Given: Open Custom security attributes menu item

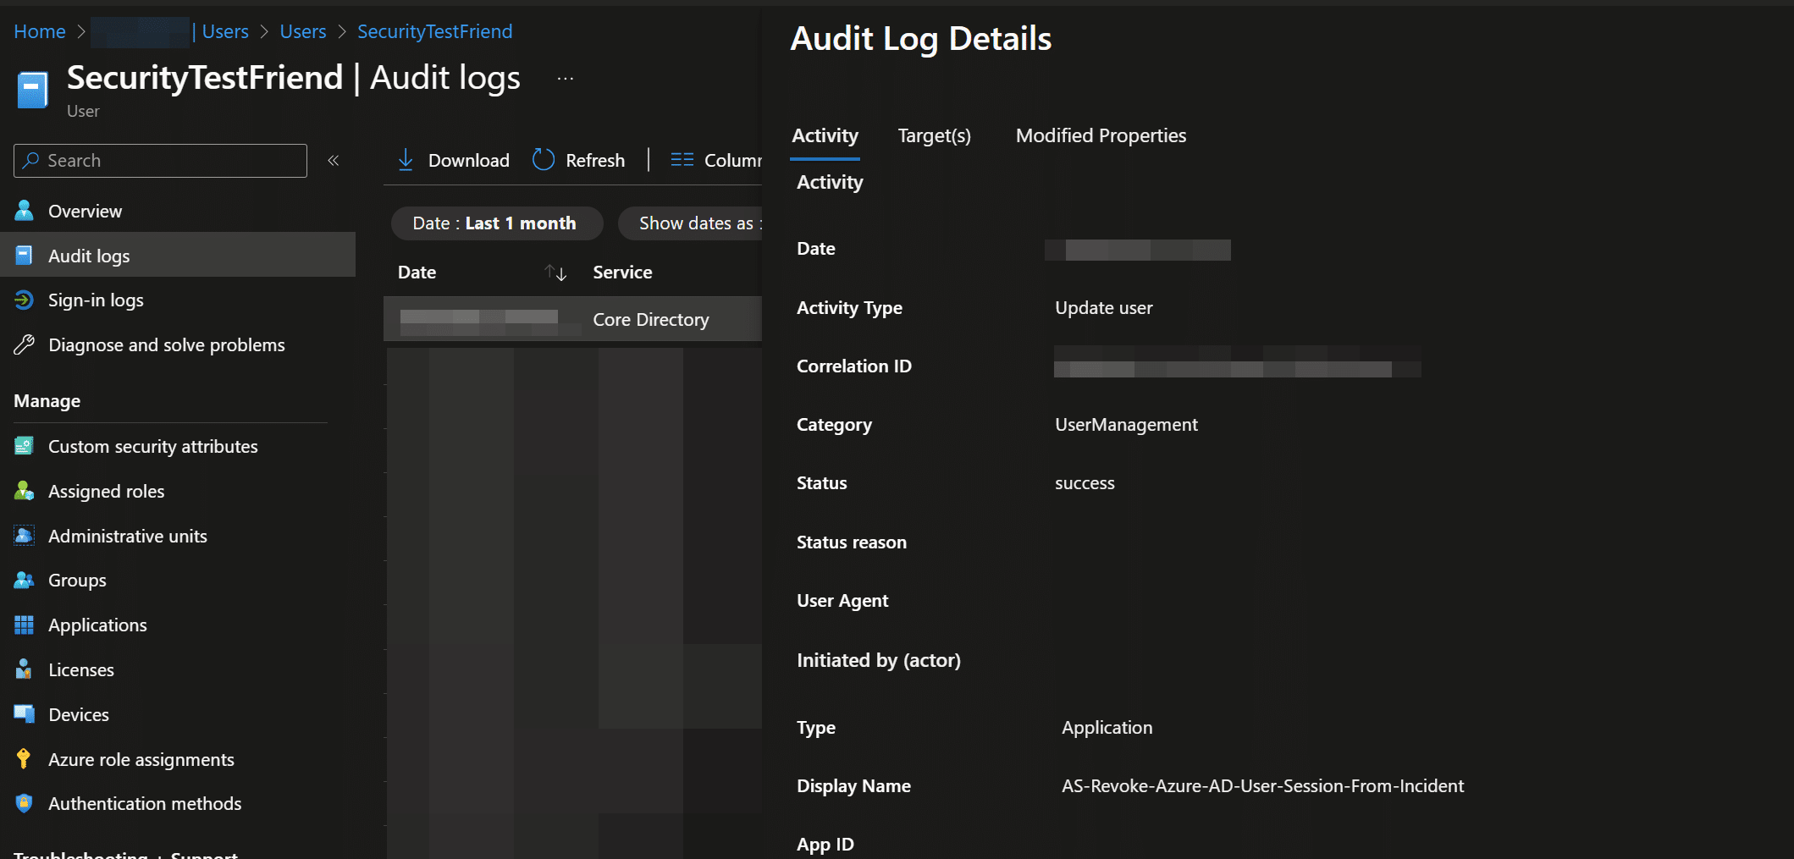Looking at the screenshot, I should click(152, 447).
